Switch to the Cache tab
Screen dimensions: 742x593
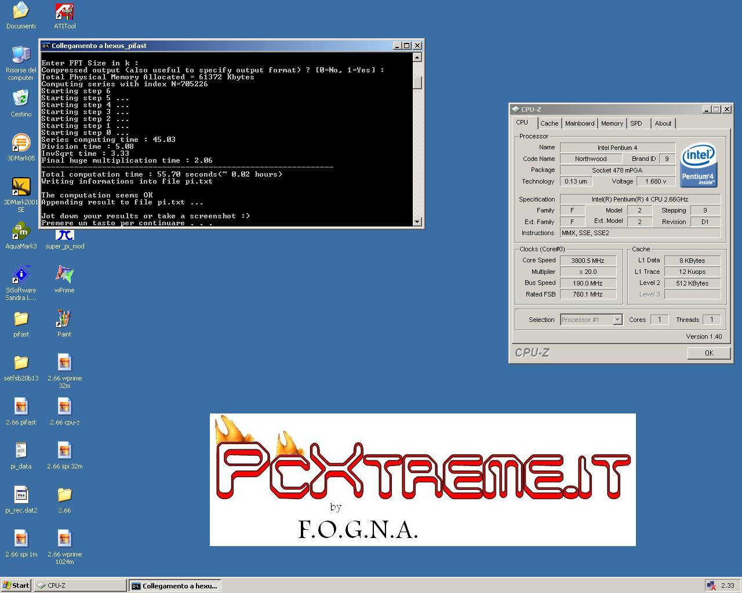[550, 123]
